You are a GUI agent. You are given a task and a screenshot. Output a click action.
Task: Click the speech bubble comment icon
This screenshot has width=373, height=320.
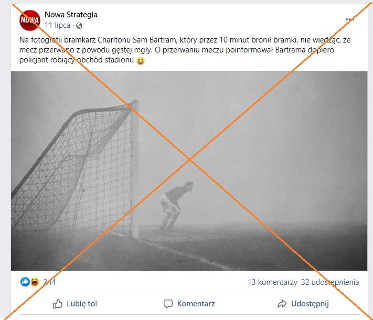point(168,304)
